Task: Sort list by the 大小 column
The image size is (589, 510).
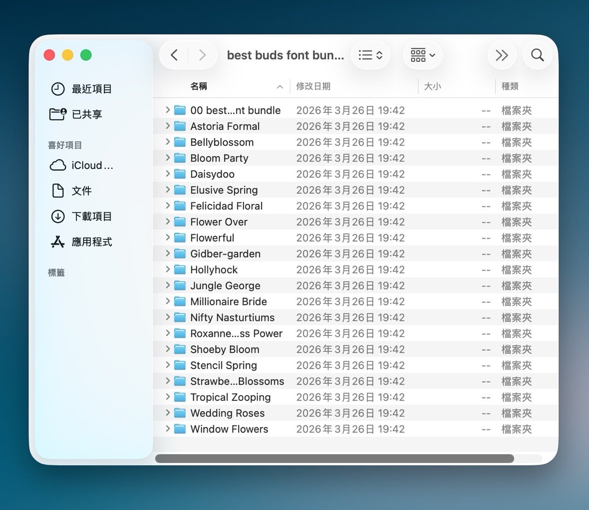Action: click(432, 86)
